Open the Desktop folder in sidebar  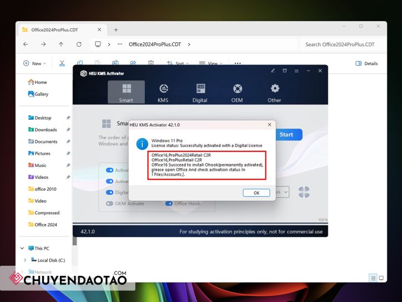point(40,118)
